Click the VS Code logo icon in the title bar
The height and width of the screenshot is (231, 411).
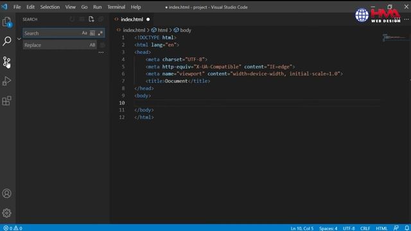(4, 6)
